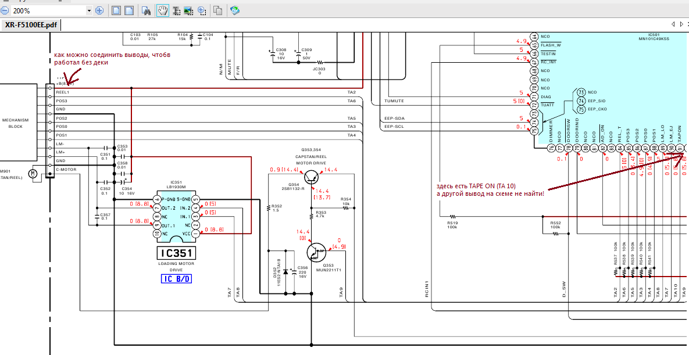Click the copy pages icon
This screenshot has width=689, height=355.
218,10
